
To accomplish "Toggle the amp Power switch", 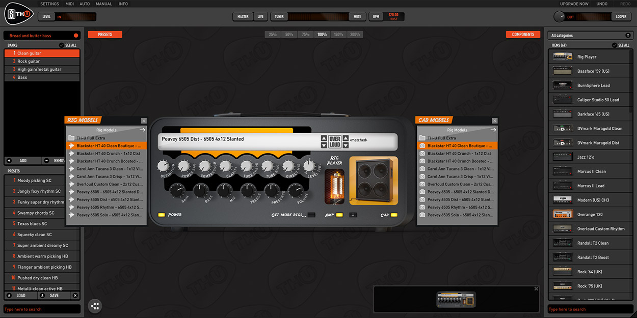I will [162, 215].
